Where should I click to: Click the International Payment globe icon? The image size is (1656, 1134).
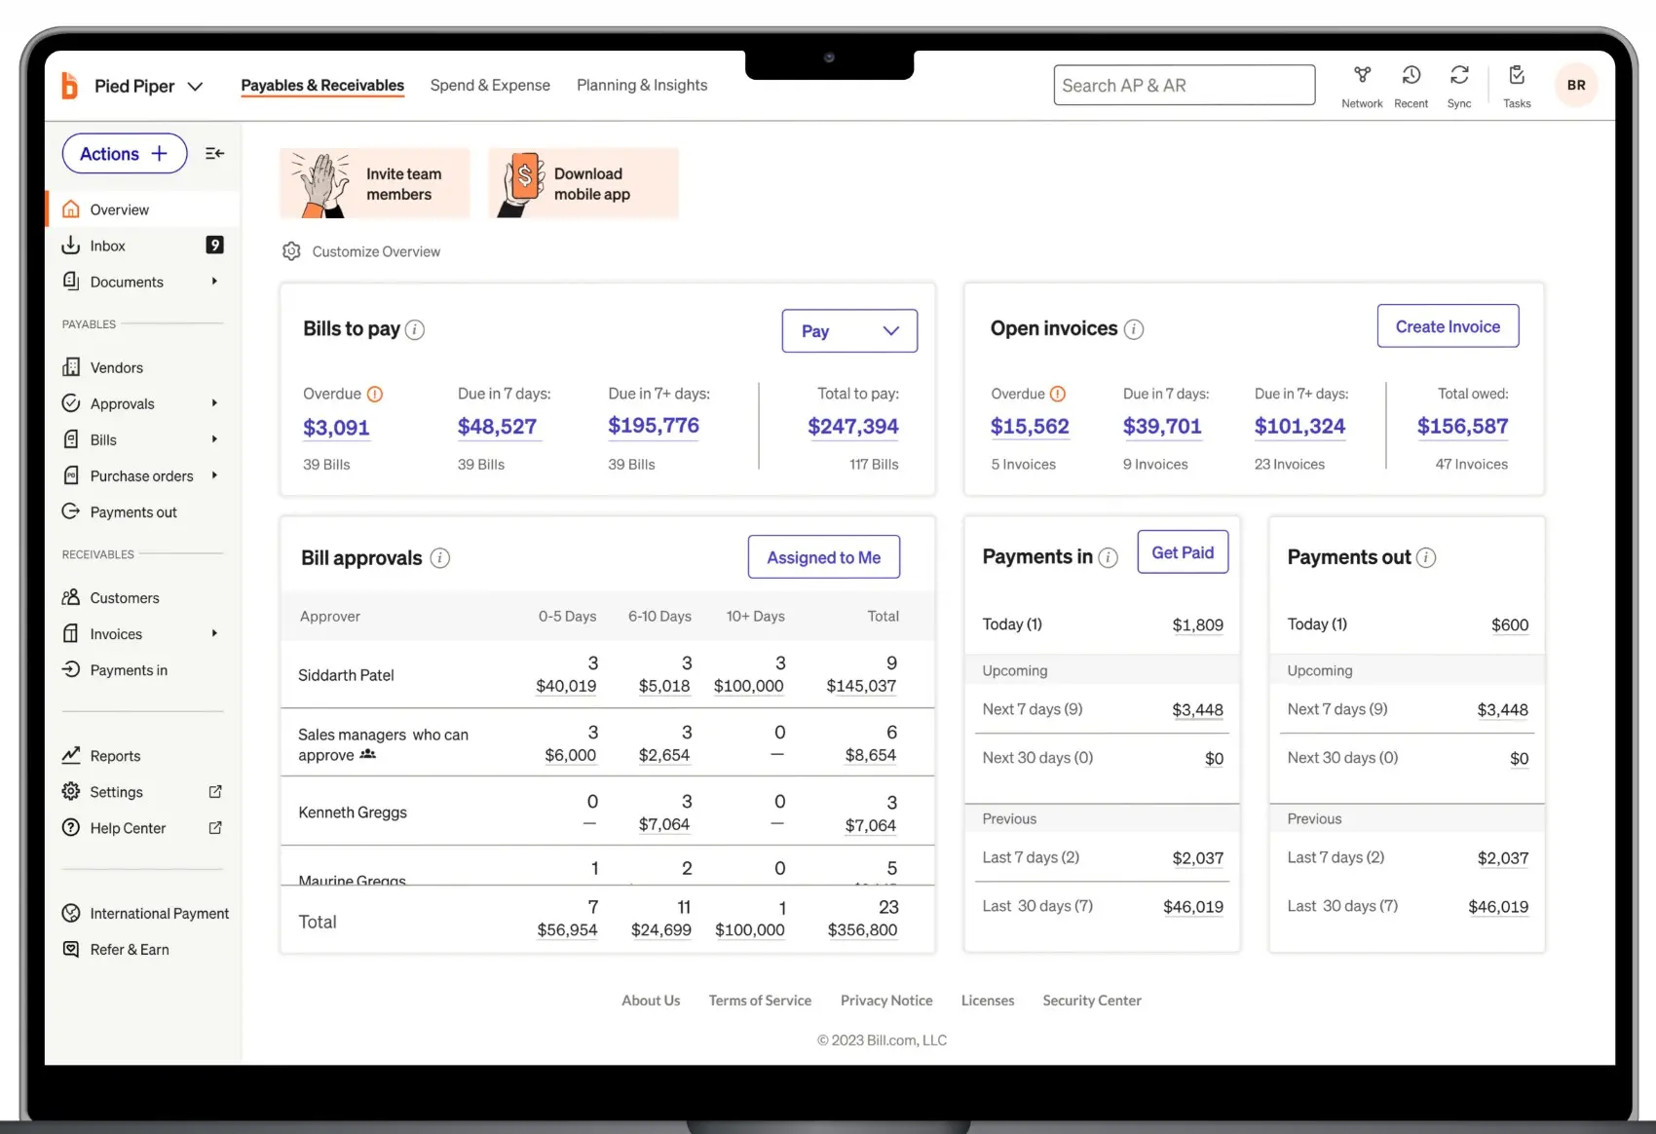pyautogui.click(x=71, y=913)
